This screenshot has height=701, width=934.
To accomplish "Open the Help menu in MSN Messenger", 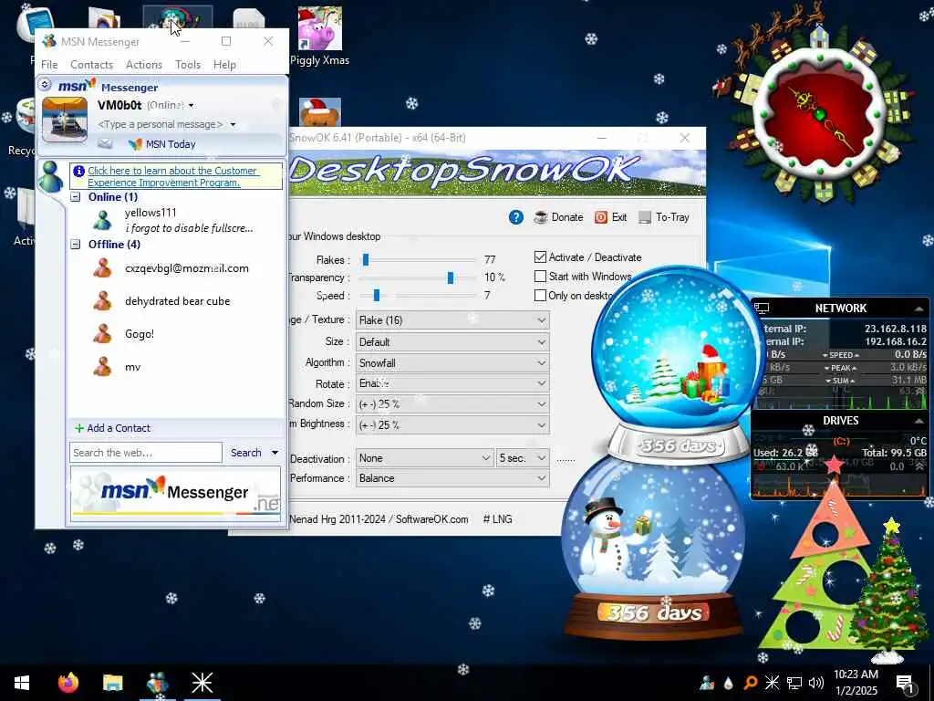I will (224, 65).
